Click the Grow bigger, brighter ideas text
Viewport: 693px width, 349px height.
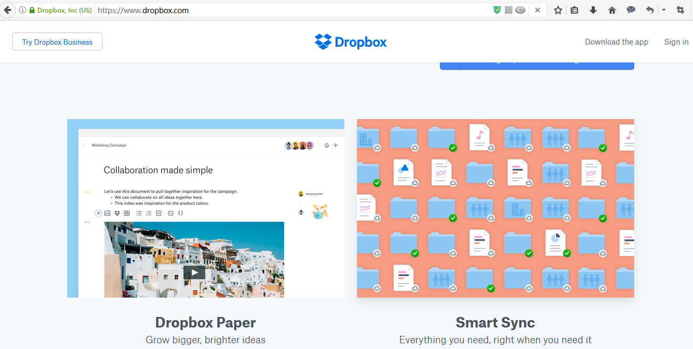point(206,340)
